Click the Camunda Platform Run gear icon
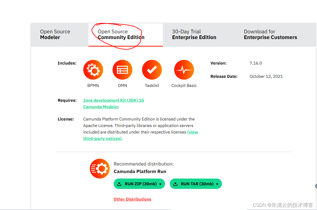Screen dimensions: 317x210 click(100, 169)
